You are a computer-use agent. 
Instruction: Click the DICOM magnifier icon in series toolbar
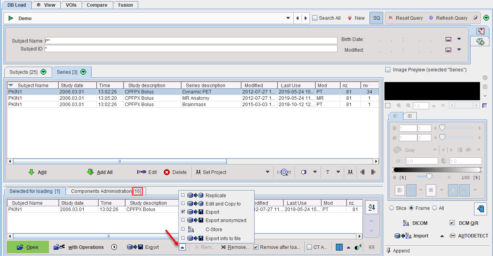(283, 172)
